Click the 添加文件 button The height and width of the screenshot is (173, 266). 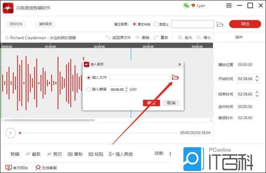point(16,24)
